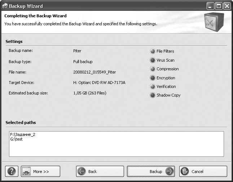Viewport: 233px width, 182px height.
Task: Click the help question mark icon
Action: pos(12,171)
